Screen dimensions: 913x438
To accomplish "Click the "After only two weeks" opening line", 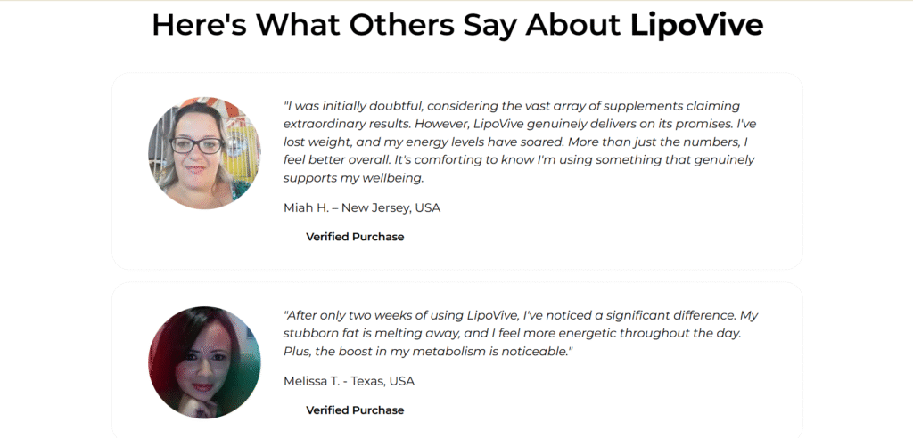I will coord(521,315).
